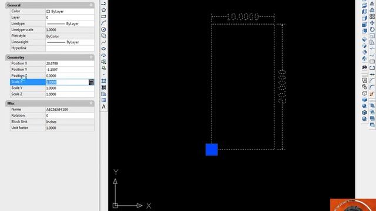Click the Scale Y value field

click(x=70, y=88)
